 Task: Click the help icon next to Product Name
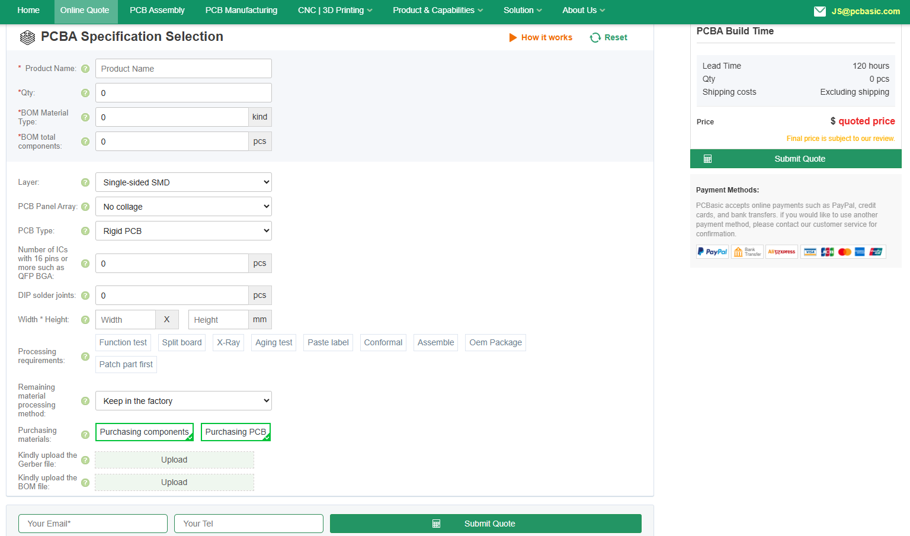click(x=85, y=68)
